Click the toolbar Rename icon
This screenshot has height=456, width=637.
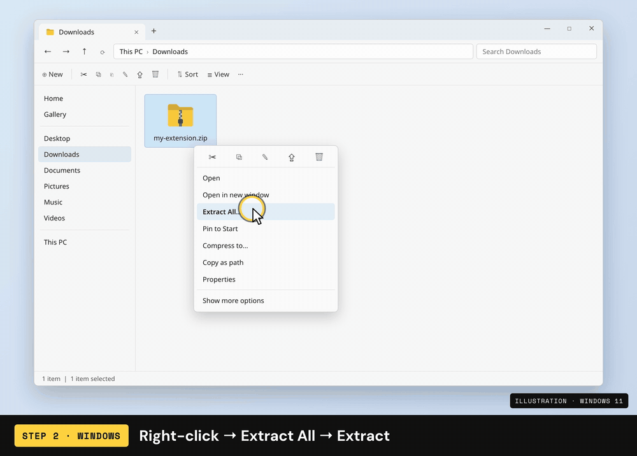coord(125,75)
